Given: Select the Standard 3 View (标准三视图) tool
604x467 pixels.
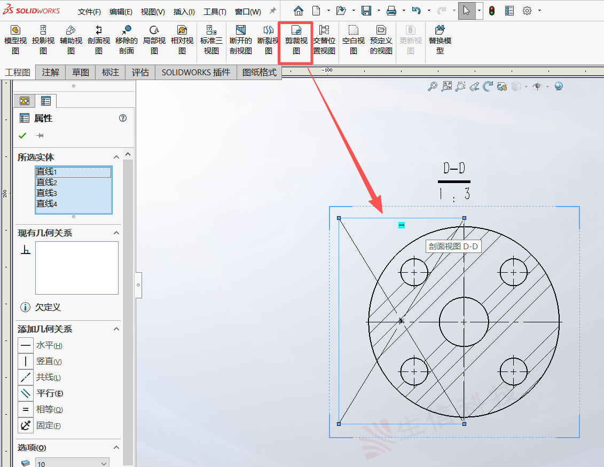Looking at the screenshot, I should click(x=211, y=40).
